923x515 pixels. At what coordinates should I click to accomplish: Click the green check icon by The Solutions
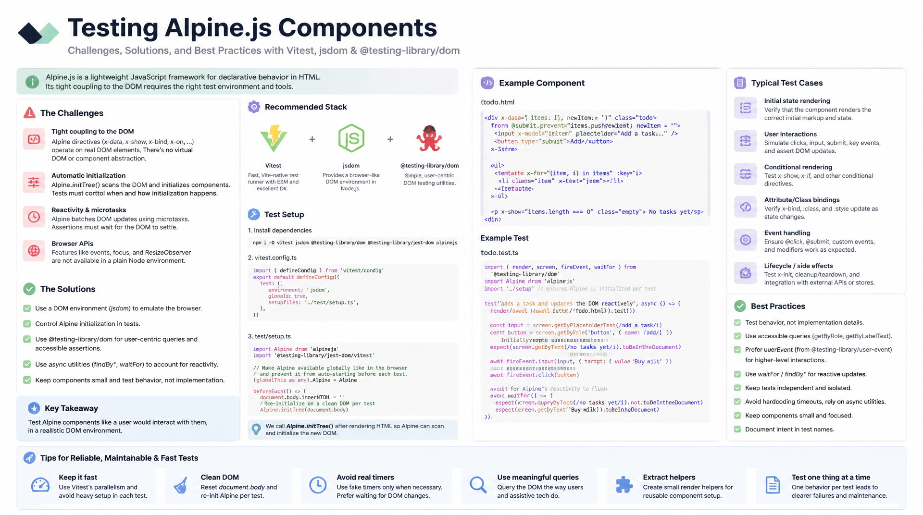pos(29,289)
